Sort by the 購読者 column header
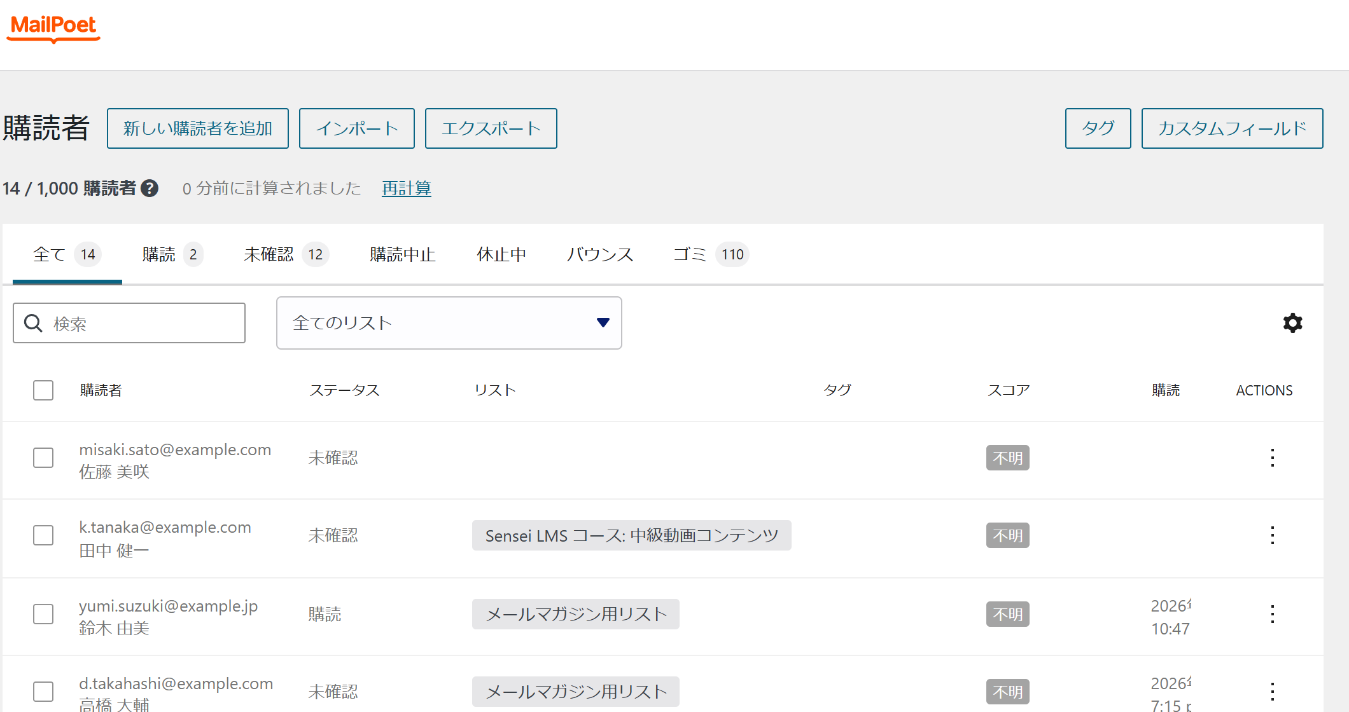The width and height of the screenshot is (1349, 712). pyautogui.click(x=101, y=390)
